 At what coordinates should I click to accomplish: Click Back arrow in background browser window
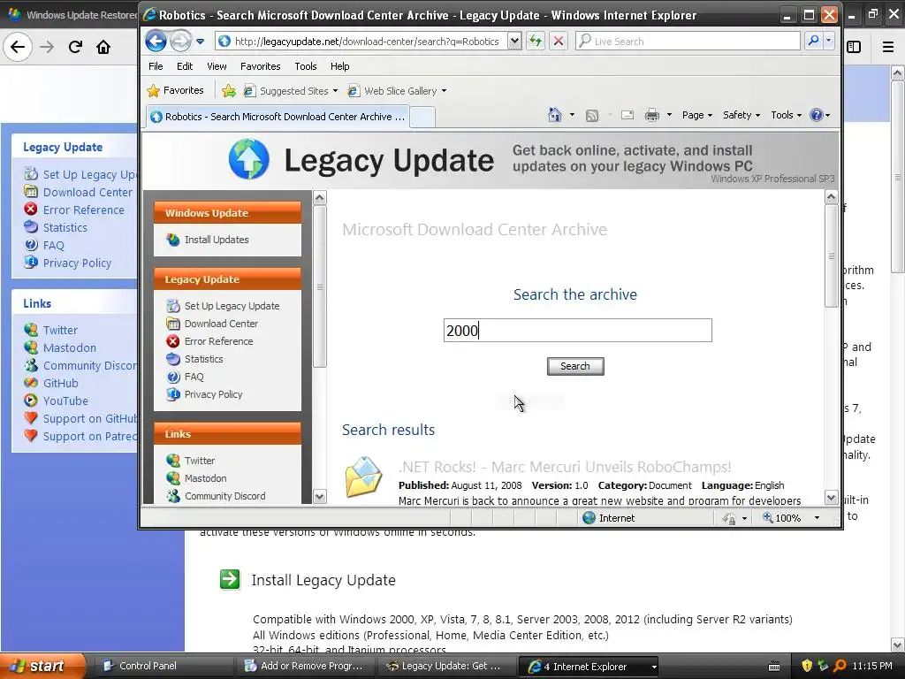click(18, 47)
